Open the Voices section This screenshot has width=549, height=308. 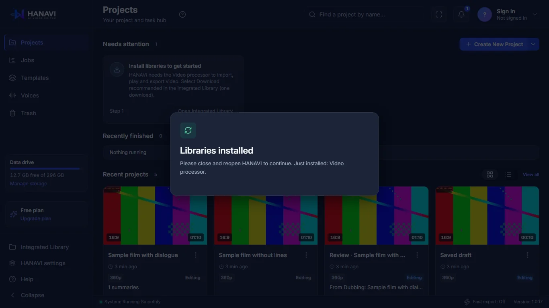tap(47, 95)
